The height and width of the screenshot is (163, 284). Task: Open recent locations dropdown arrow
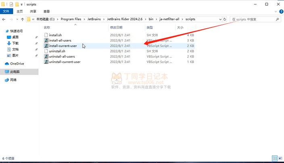(x=17, y=19)
